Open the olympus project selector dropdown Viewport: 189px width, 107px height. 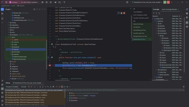(14, 2)
